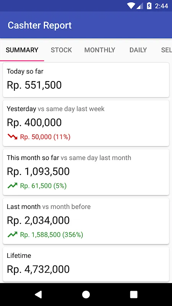Switch to the STOCK tab
The height and width of the screenshot is (306, 172).
click(x=61, y=50)
